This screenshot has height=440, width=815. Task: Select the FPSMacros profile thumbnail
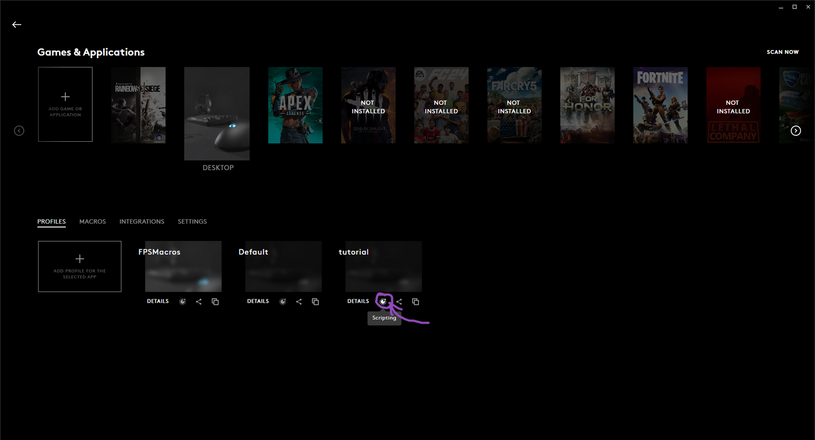tap(183, 266)
